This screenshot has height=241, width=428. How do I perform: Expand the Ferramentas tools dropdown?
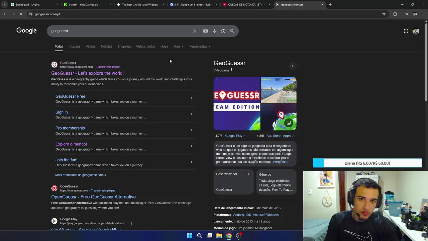point(200,46)
